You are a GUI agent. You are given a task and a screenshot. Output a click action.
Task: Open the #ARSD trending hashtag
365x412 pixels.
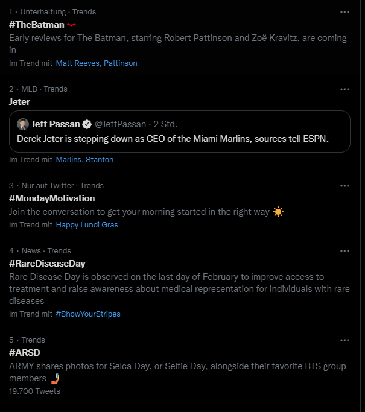(25, 353)
